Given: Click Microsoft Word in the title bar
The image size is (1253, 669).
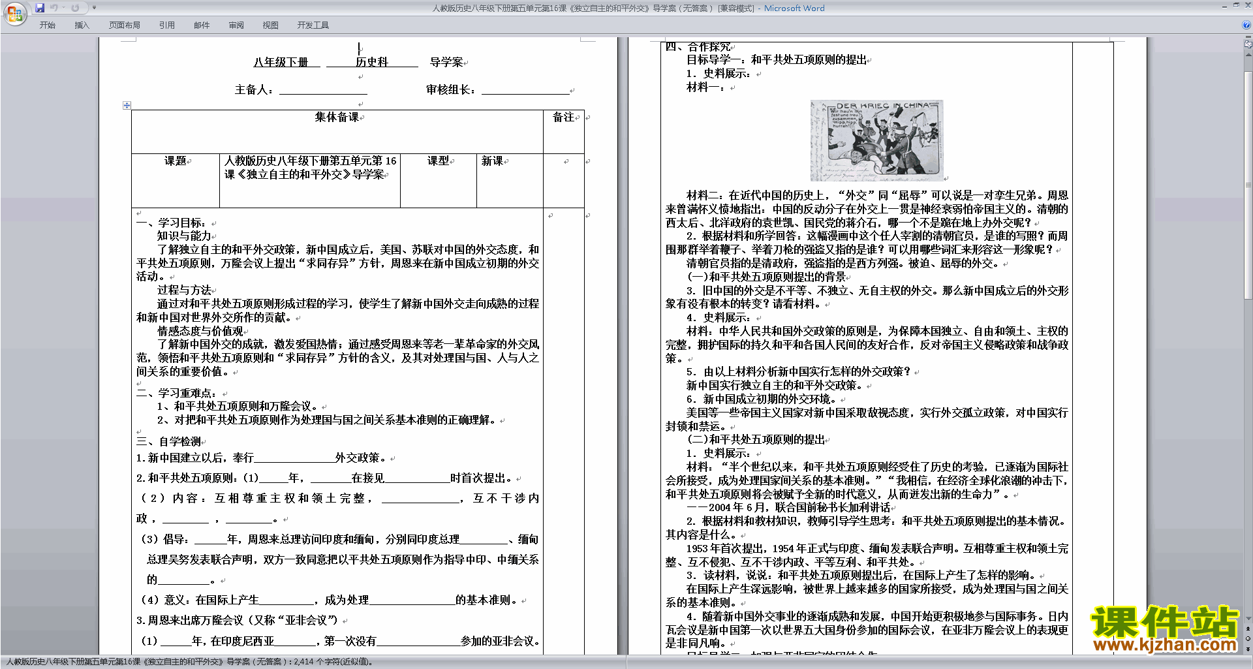Looking at the screenshot, I should coord(794,8).
